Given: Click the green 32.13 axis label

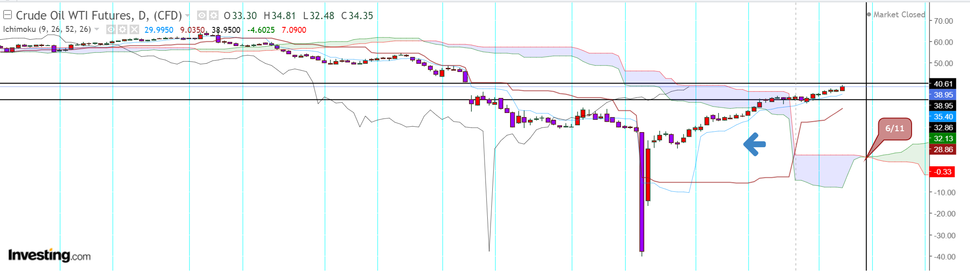Looking at the screenshot, I should (943, 138).
